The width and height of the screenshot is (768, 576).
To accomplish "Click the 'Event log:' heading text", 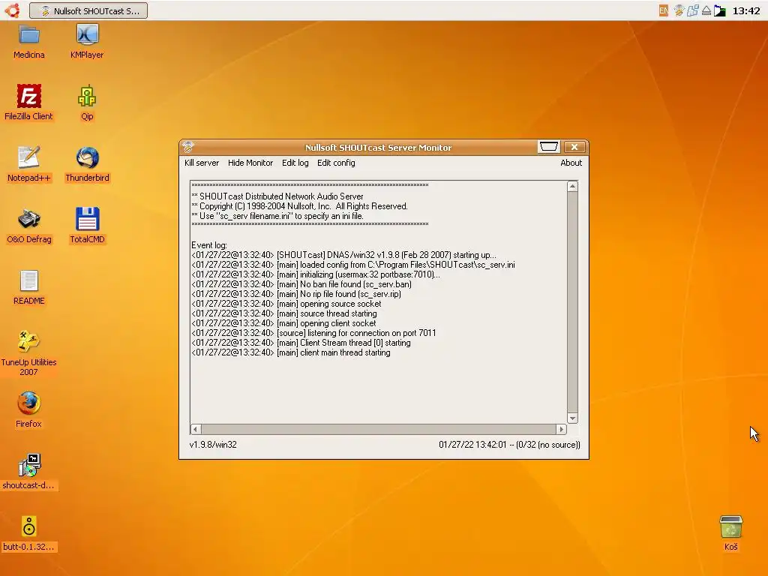I will click(x=209, y=245).
